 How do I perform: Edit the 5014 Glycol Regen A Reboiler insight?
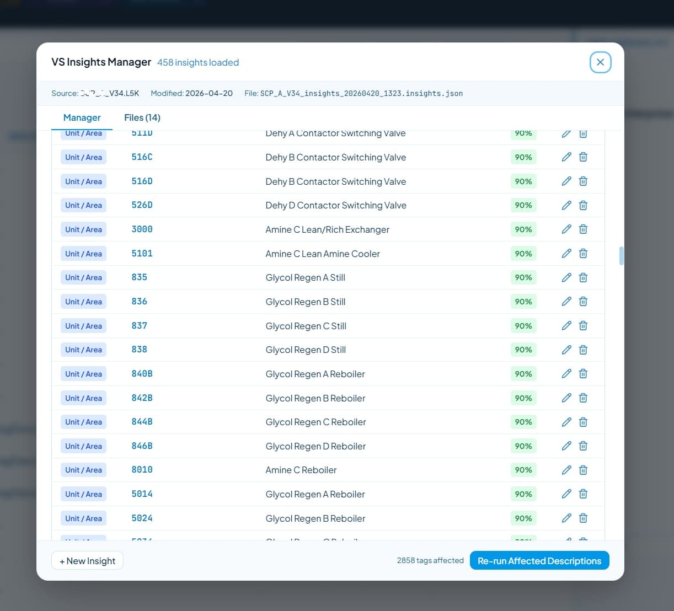pyautogui.click(x=566, y=494)
